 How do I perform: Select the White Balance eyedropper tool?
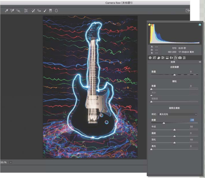point(6,11)
